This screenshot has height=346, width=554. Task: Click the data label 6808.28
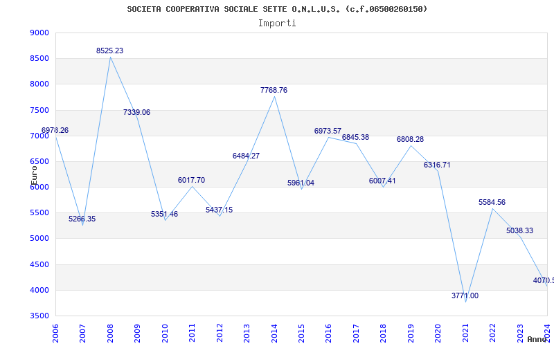click(410, 139)
